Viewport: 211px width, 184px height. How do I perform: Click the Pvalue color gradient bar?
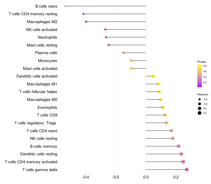pos(200,76)
